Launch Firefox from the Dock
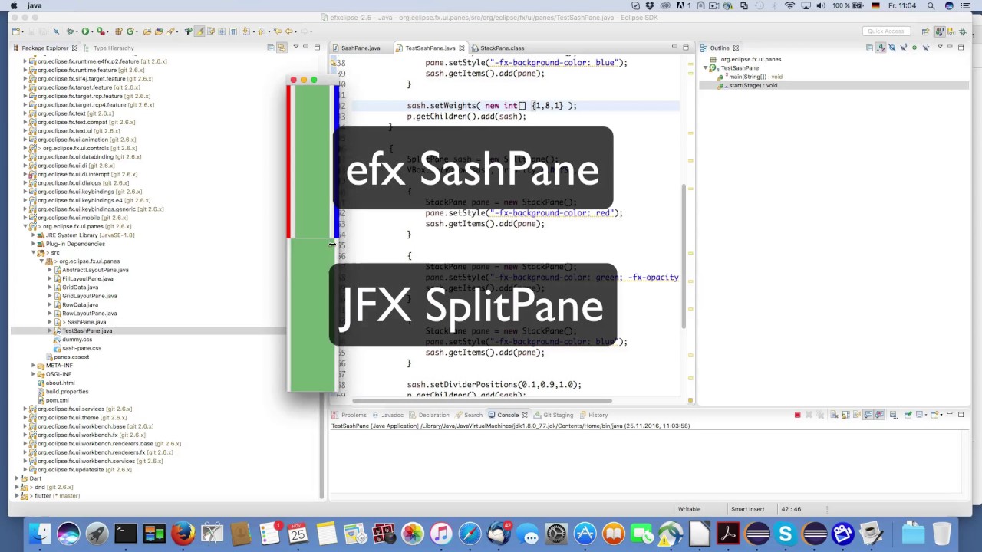 183,534
